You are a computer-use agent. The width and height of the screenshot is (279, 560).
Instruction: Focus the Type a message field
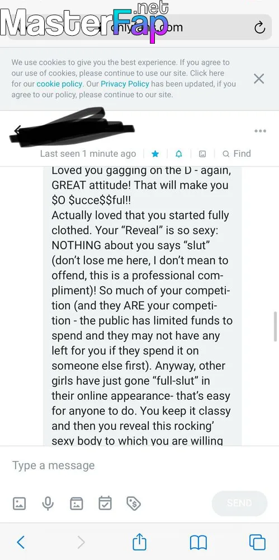(140, 465)
